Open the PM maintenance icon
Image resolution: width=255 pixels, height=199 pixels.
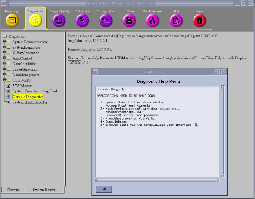176,21
